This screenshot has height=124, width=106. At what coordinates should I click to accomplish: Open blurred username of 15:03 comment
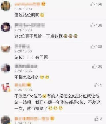[27, 4]
